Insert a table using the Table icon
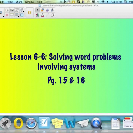 [17, 15]
